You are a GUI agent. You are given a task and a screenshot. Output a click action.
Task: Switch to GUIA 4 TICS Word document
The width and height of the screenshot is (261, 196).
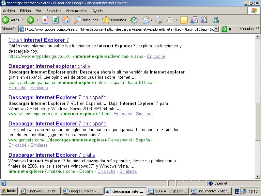click(168, 191)
